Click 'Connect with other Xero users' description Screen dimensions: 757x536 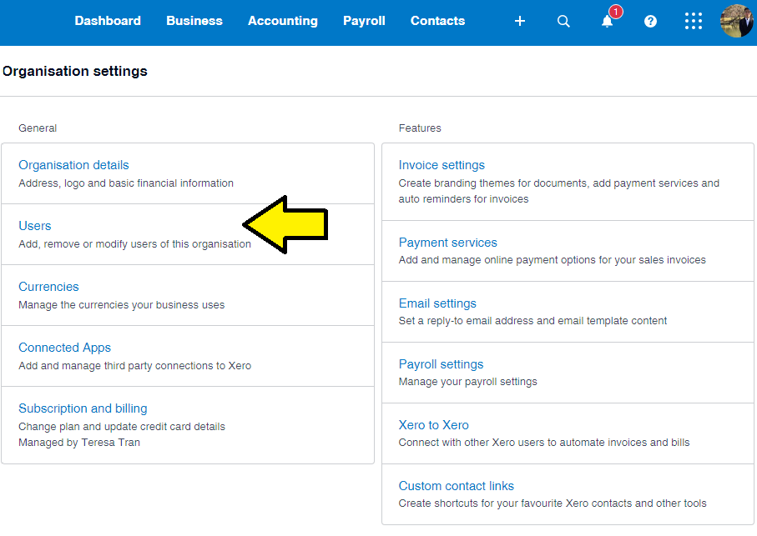(x=544, y=443)
